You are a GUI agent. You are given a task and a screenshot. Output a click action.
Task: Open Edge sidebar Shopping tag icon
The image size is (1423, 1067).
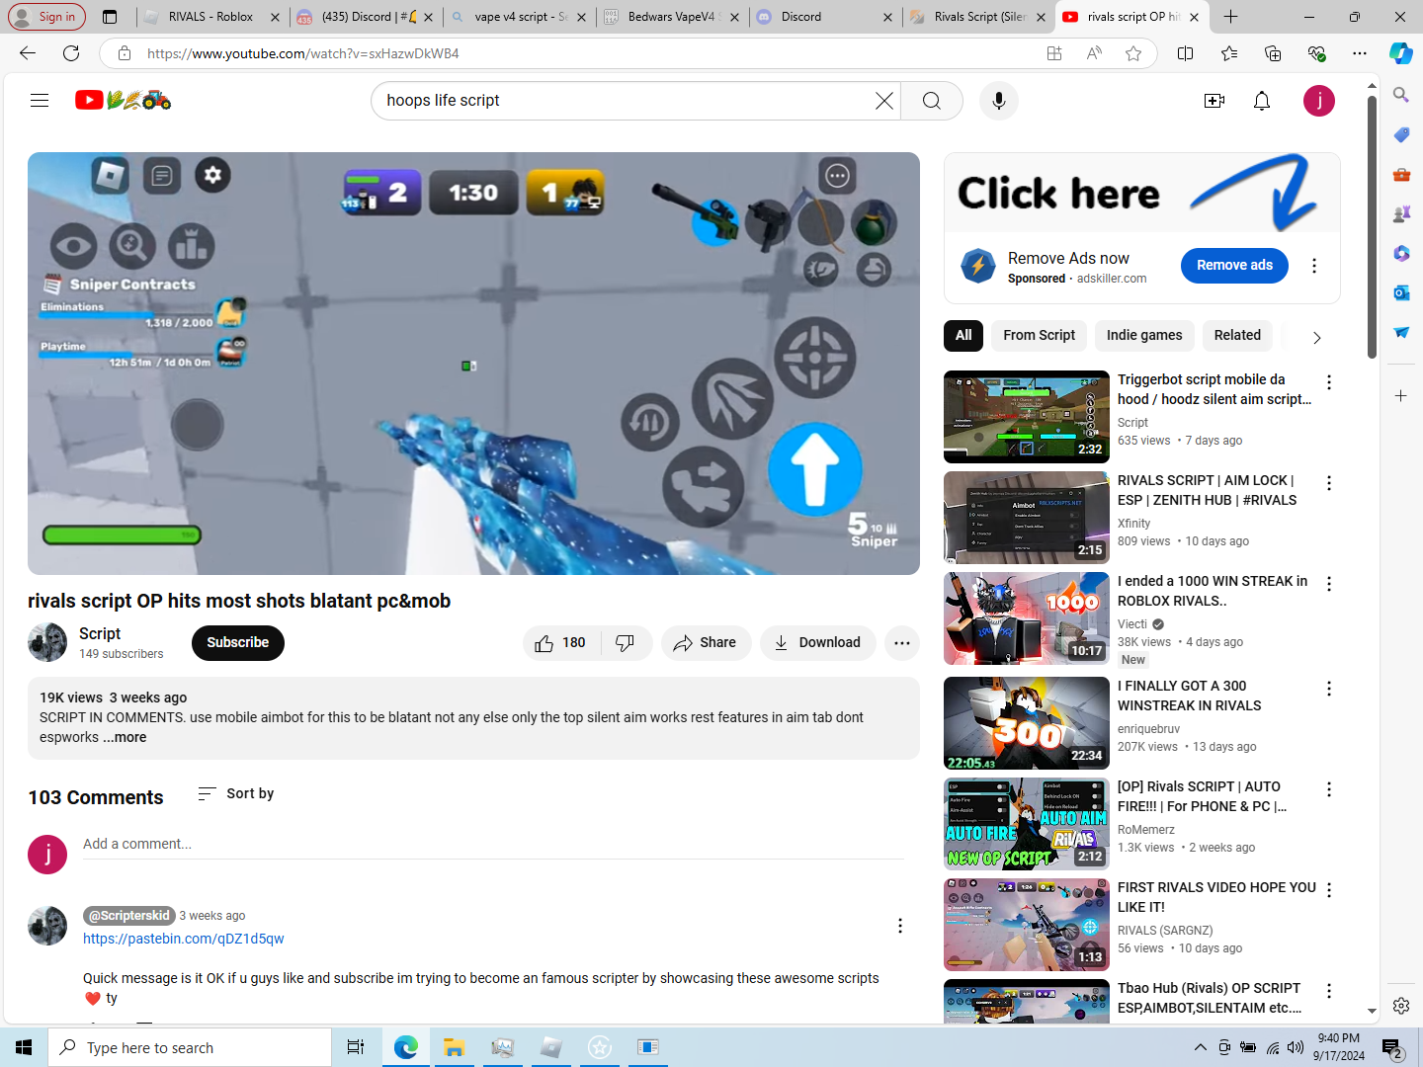pos(1401,134)
